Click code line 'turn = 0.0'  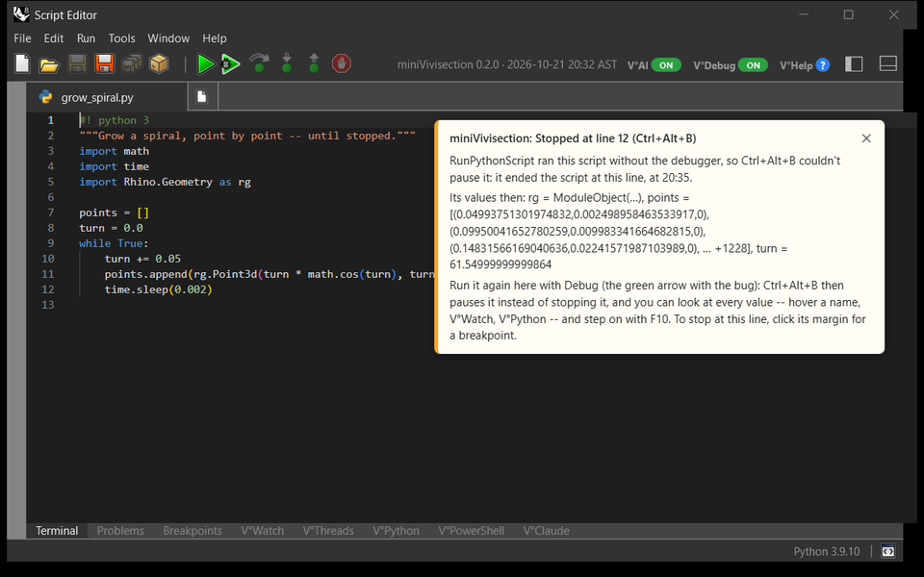(112, 228)
